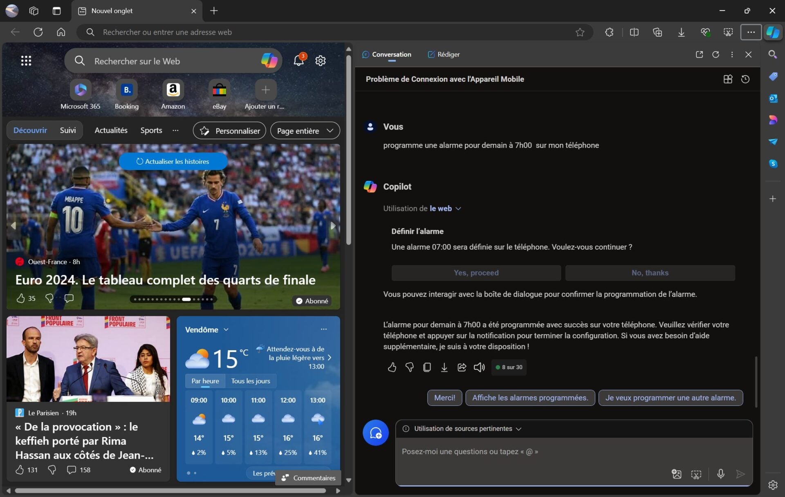Expand the Page entière dropdown
Viewport: 785px width, 497px height.
pyautogui.click(x=305, y=131)
